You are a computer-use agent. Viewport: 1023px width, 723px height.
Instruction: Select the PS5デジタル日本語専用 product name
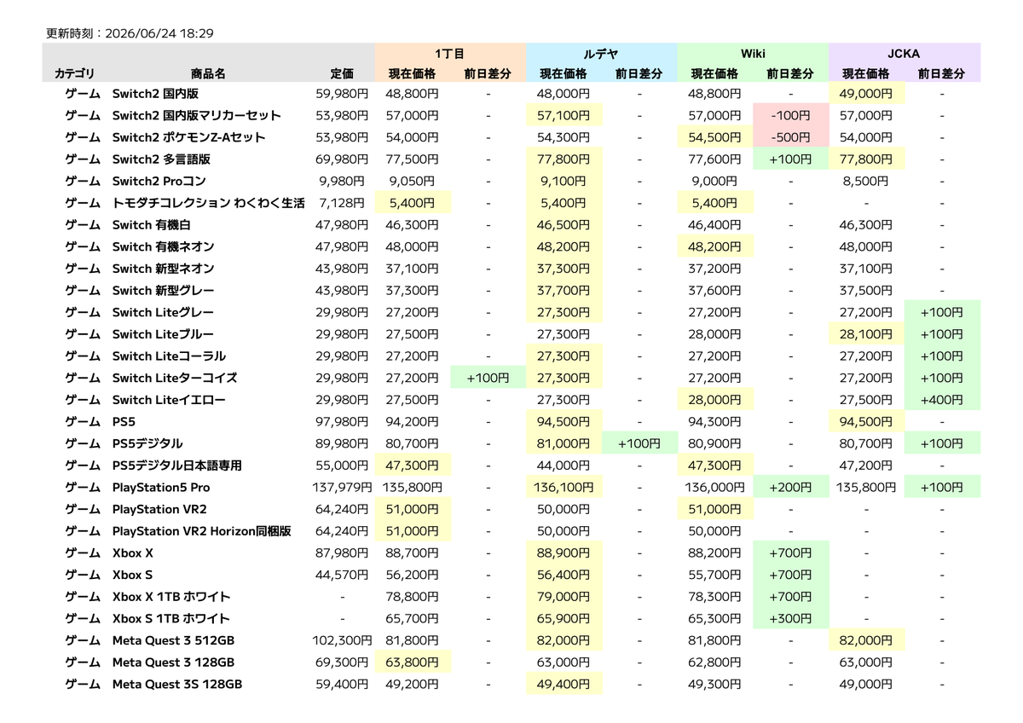(x=177, y=466)
